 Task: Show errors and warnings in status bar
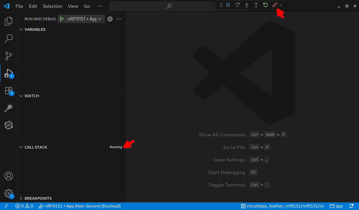coord(24,206)
